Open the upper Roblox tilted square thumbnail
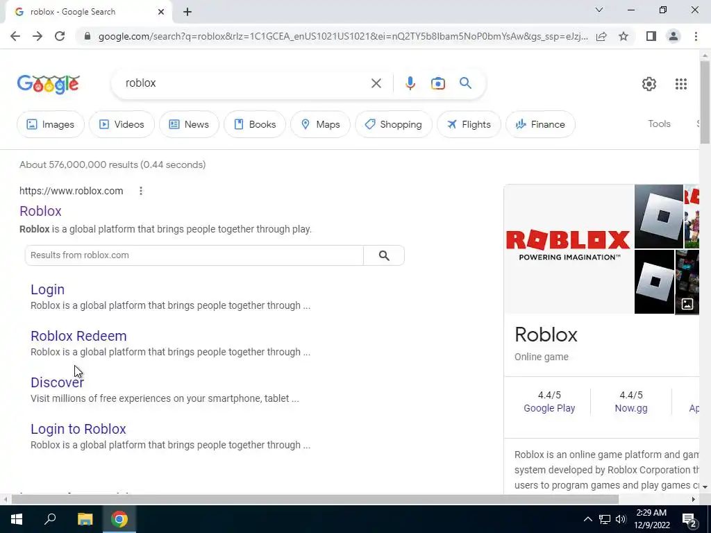This screenshot has width=711, height=533. pos(658,217)
